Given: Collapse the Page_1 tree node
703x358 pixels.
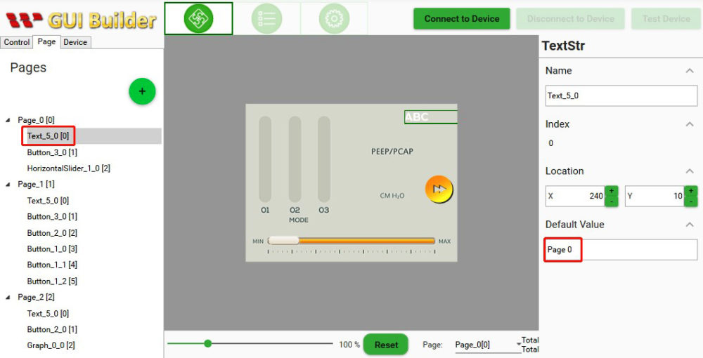Looking at the screenshot, I should point(8,184).
